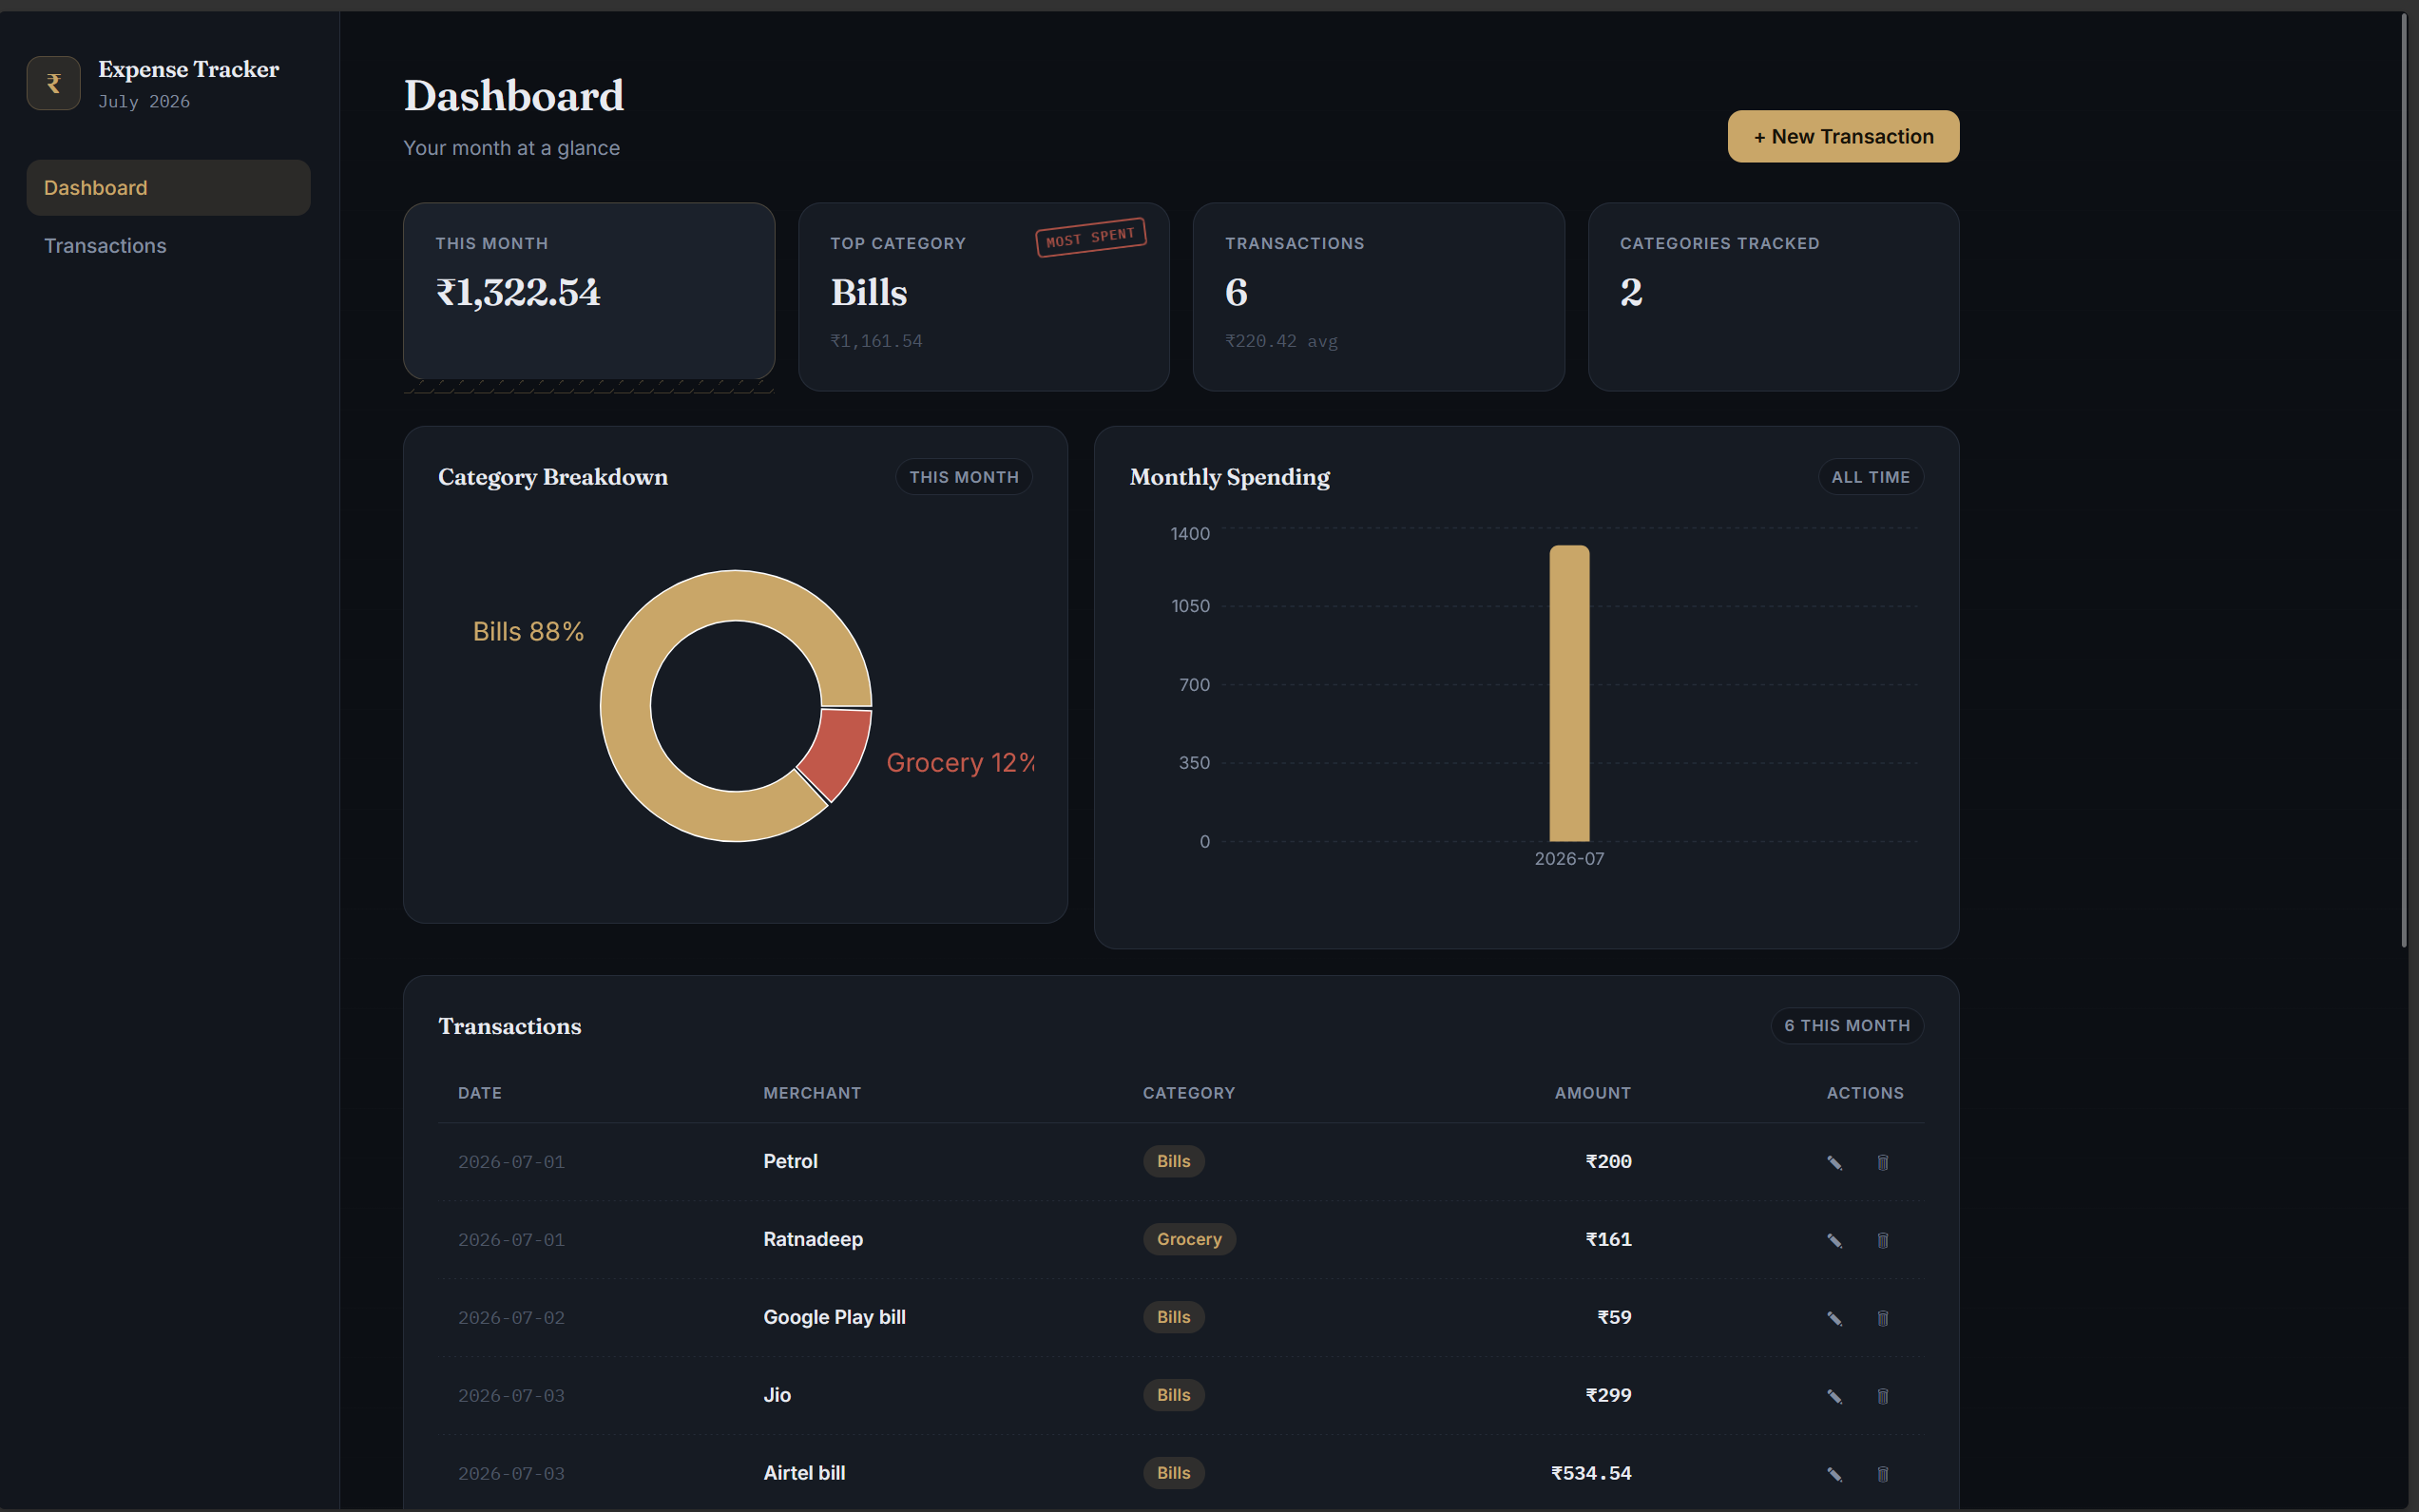This screenshot has height=1512, width=2419.
Task: Click the Ratnadeep merchant name
Action: pos(813,1239)
